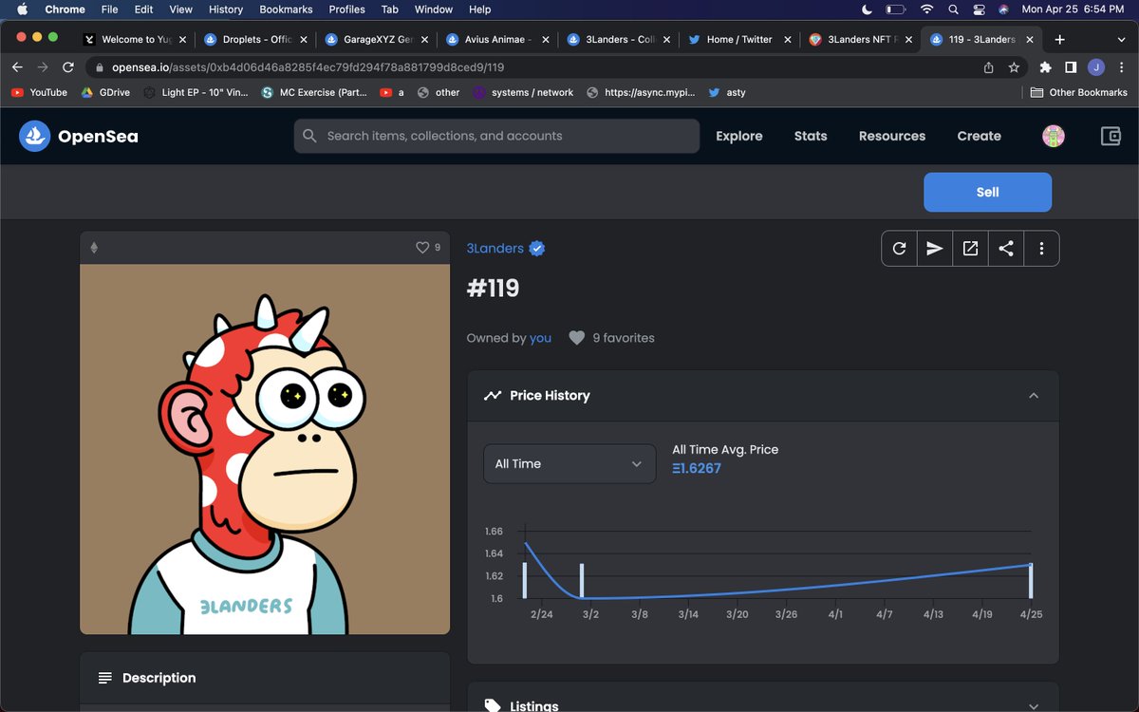Click Stats in OpenSea navigation
Viewport: 1139px width, 712px height.
[811, 136]
